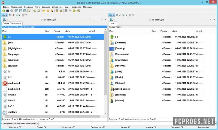Sort left panel by Размер column

57,31
